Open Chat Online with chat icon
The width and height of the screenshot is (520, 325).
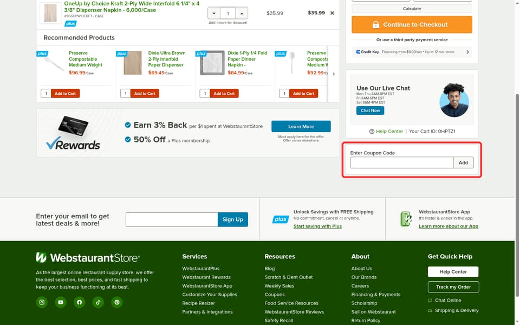tap(445, 301)
